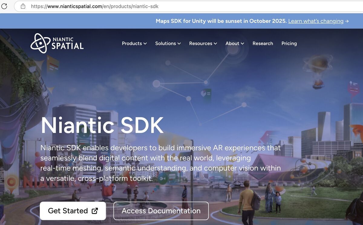Screen dimensions: 363x225
Task: Expand the About menu
Action: coord(235,43)
